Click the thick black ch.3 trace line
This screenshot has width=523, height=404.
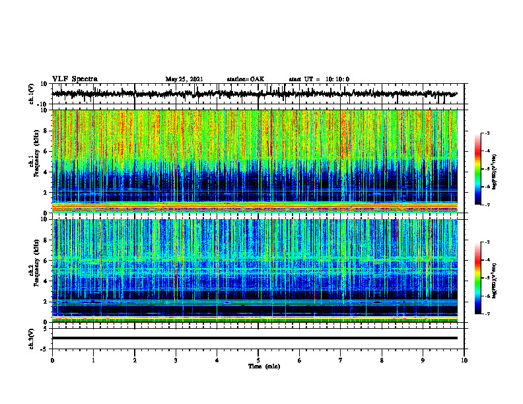coord(254,338)
